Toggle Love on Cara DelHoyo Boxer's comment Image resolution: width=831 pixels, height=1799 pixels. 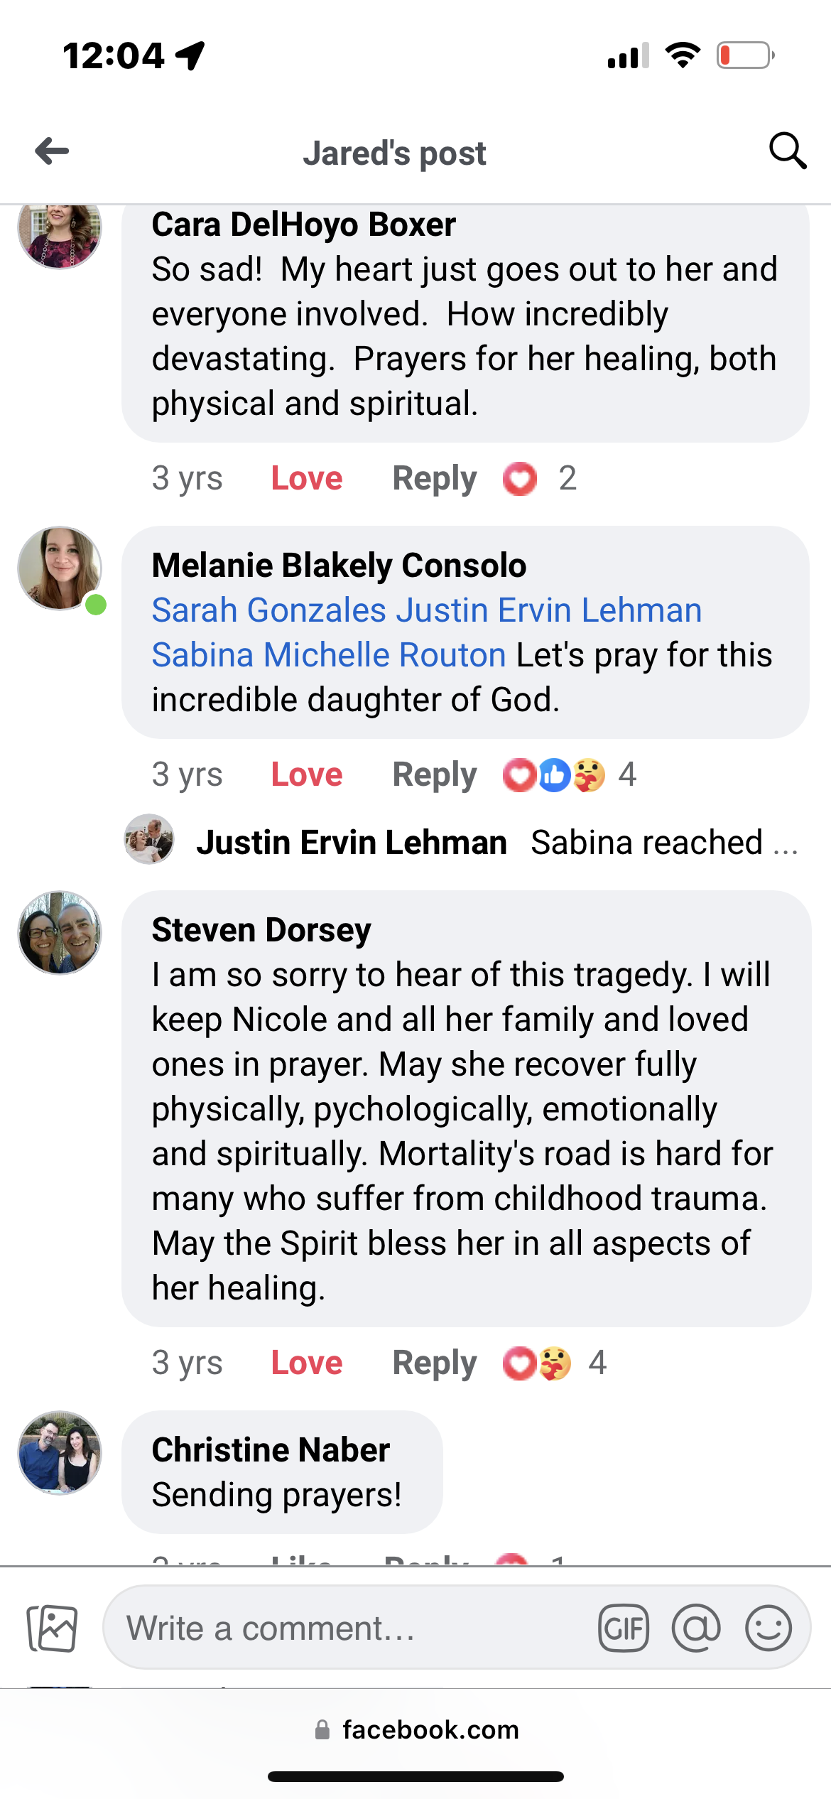pyautogui.click(x=307, y=478)
